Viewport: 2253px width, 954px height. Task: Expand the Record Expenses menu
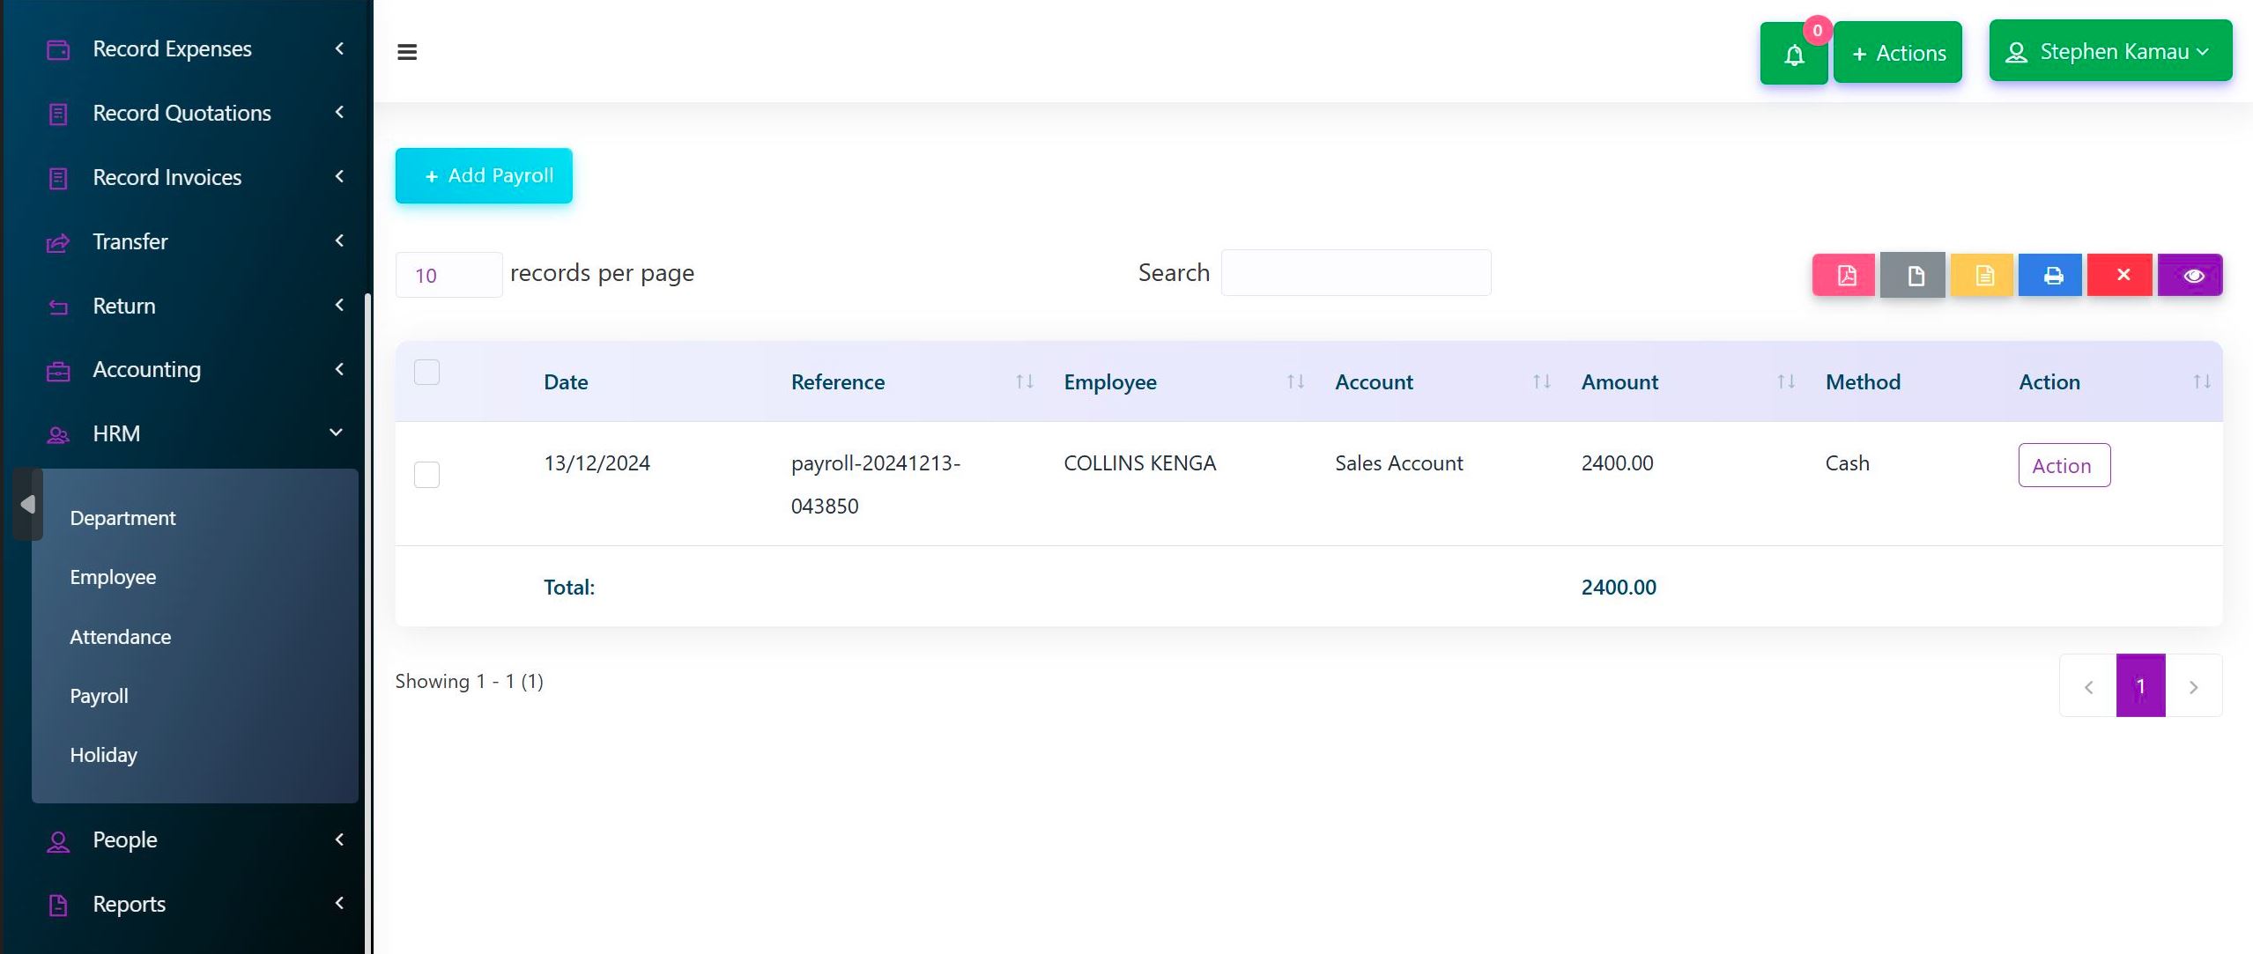(339, 48)
